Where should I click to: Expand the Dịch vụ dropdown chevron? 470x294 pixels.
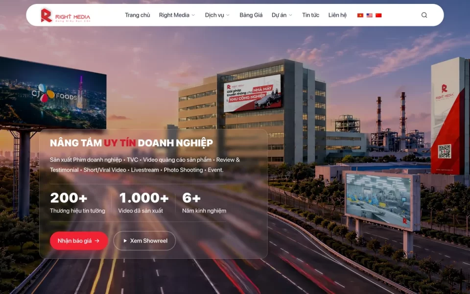[x=228, y=15]
